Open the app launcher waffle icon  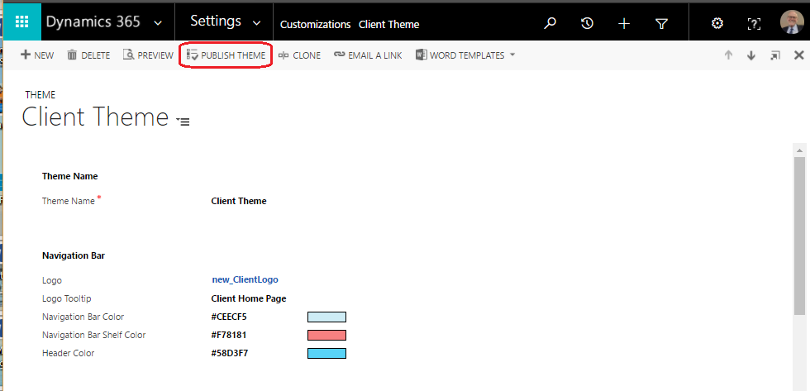tap(22, 22)
